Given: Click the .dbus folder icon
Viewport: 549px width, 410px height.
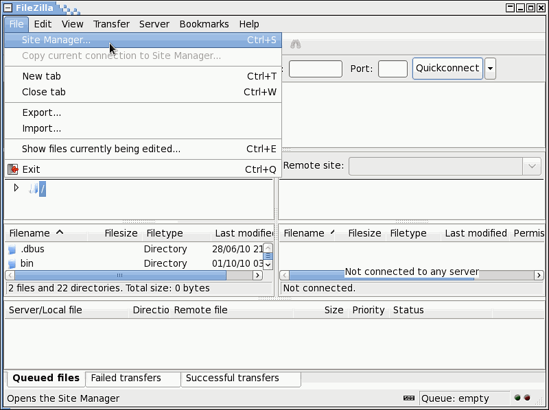Looking at the screenshot, I should click(x=12, y=250).
